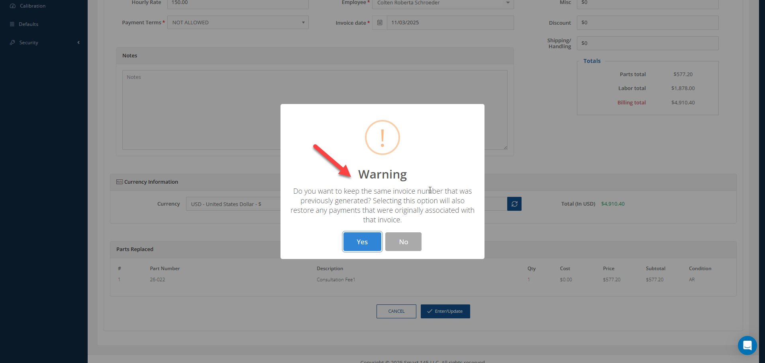
Task: Open Defaults menu item
Action: pos(29,24)
